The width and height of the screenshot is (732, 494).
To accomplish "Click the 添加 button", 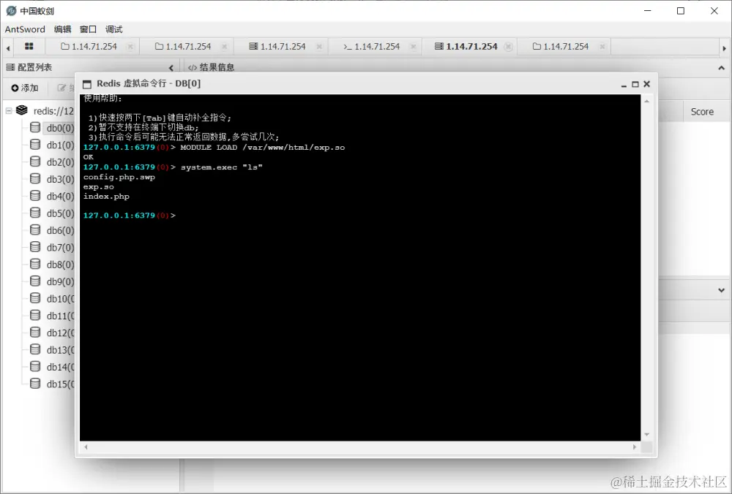I will [x=25, y=88].
